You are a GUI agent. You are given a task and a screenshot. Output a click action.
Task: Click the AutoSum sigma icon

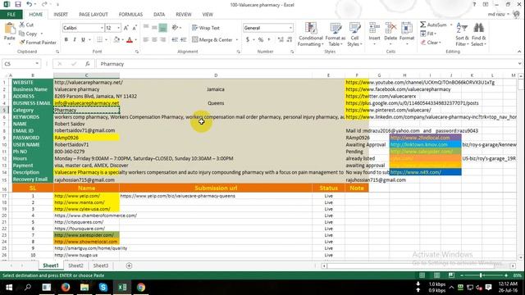point(423,25)
